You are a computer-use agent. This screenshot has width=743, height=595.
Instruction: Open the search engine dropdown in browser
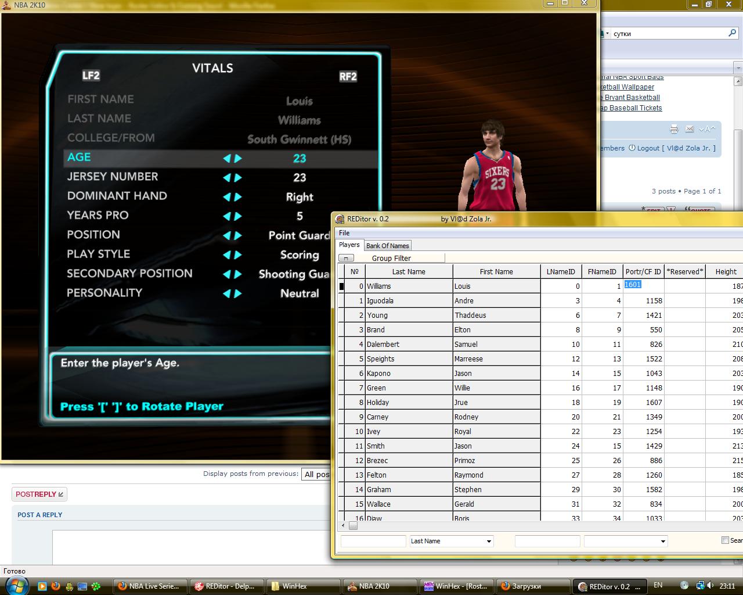(607, 34)
